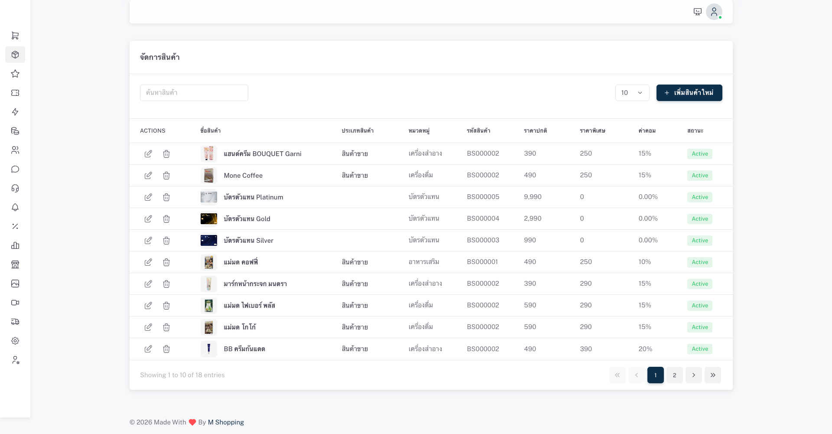Jump to last page with double-chevron button
The image size is (832, 434).
712,375
